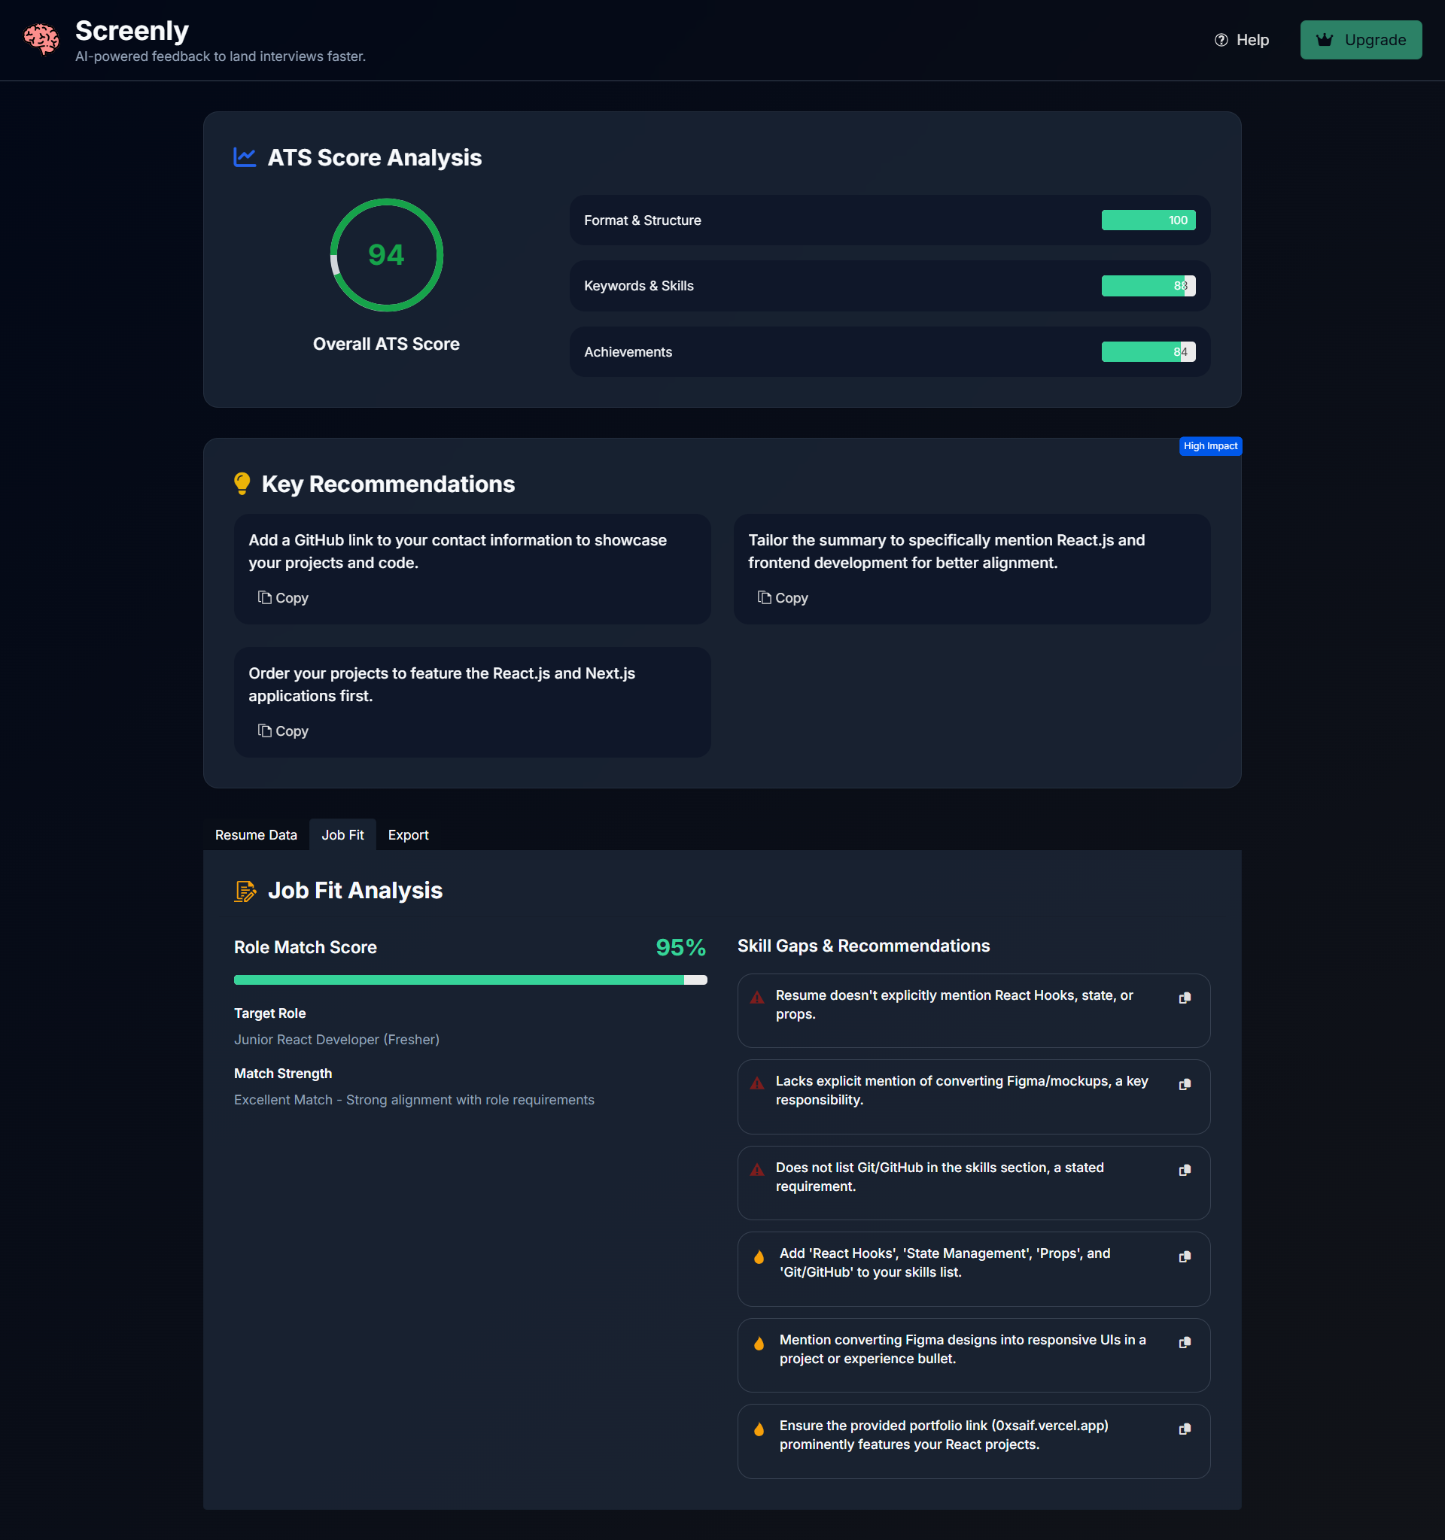Click the overall ATS score ring
1445x1540 pixels.
point(386,255)
